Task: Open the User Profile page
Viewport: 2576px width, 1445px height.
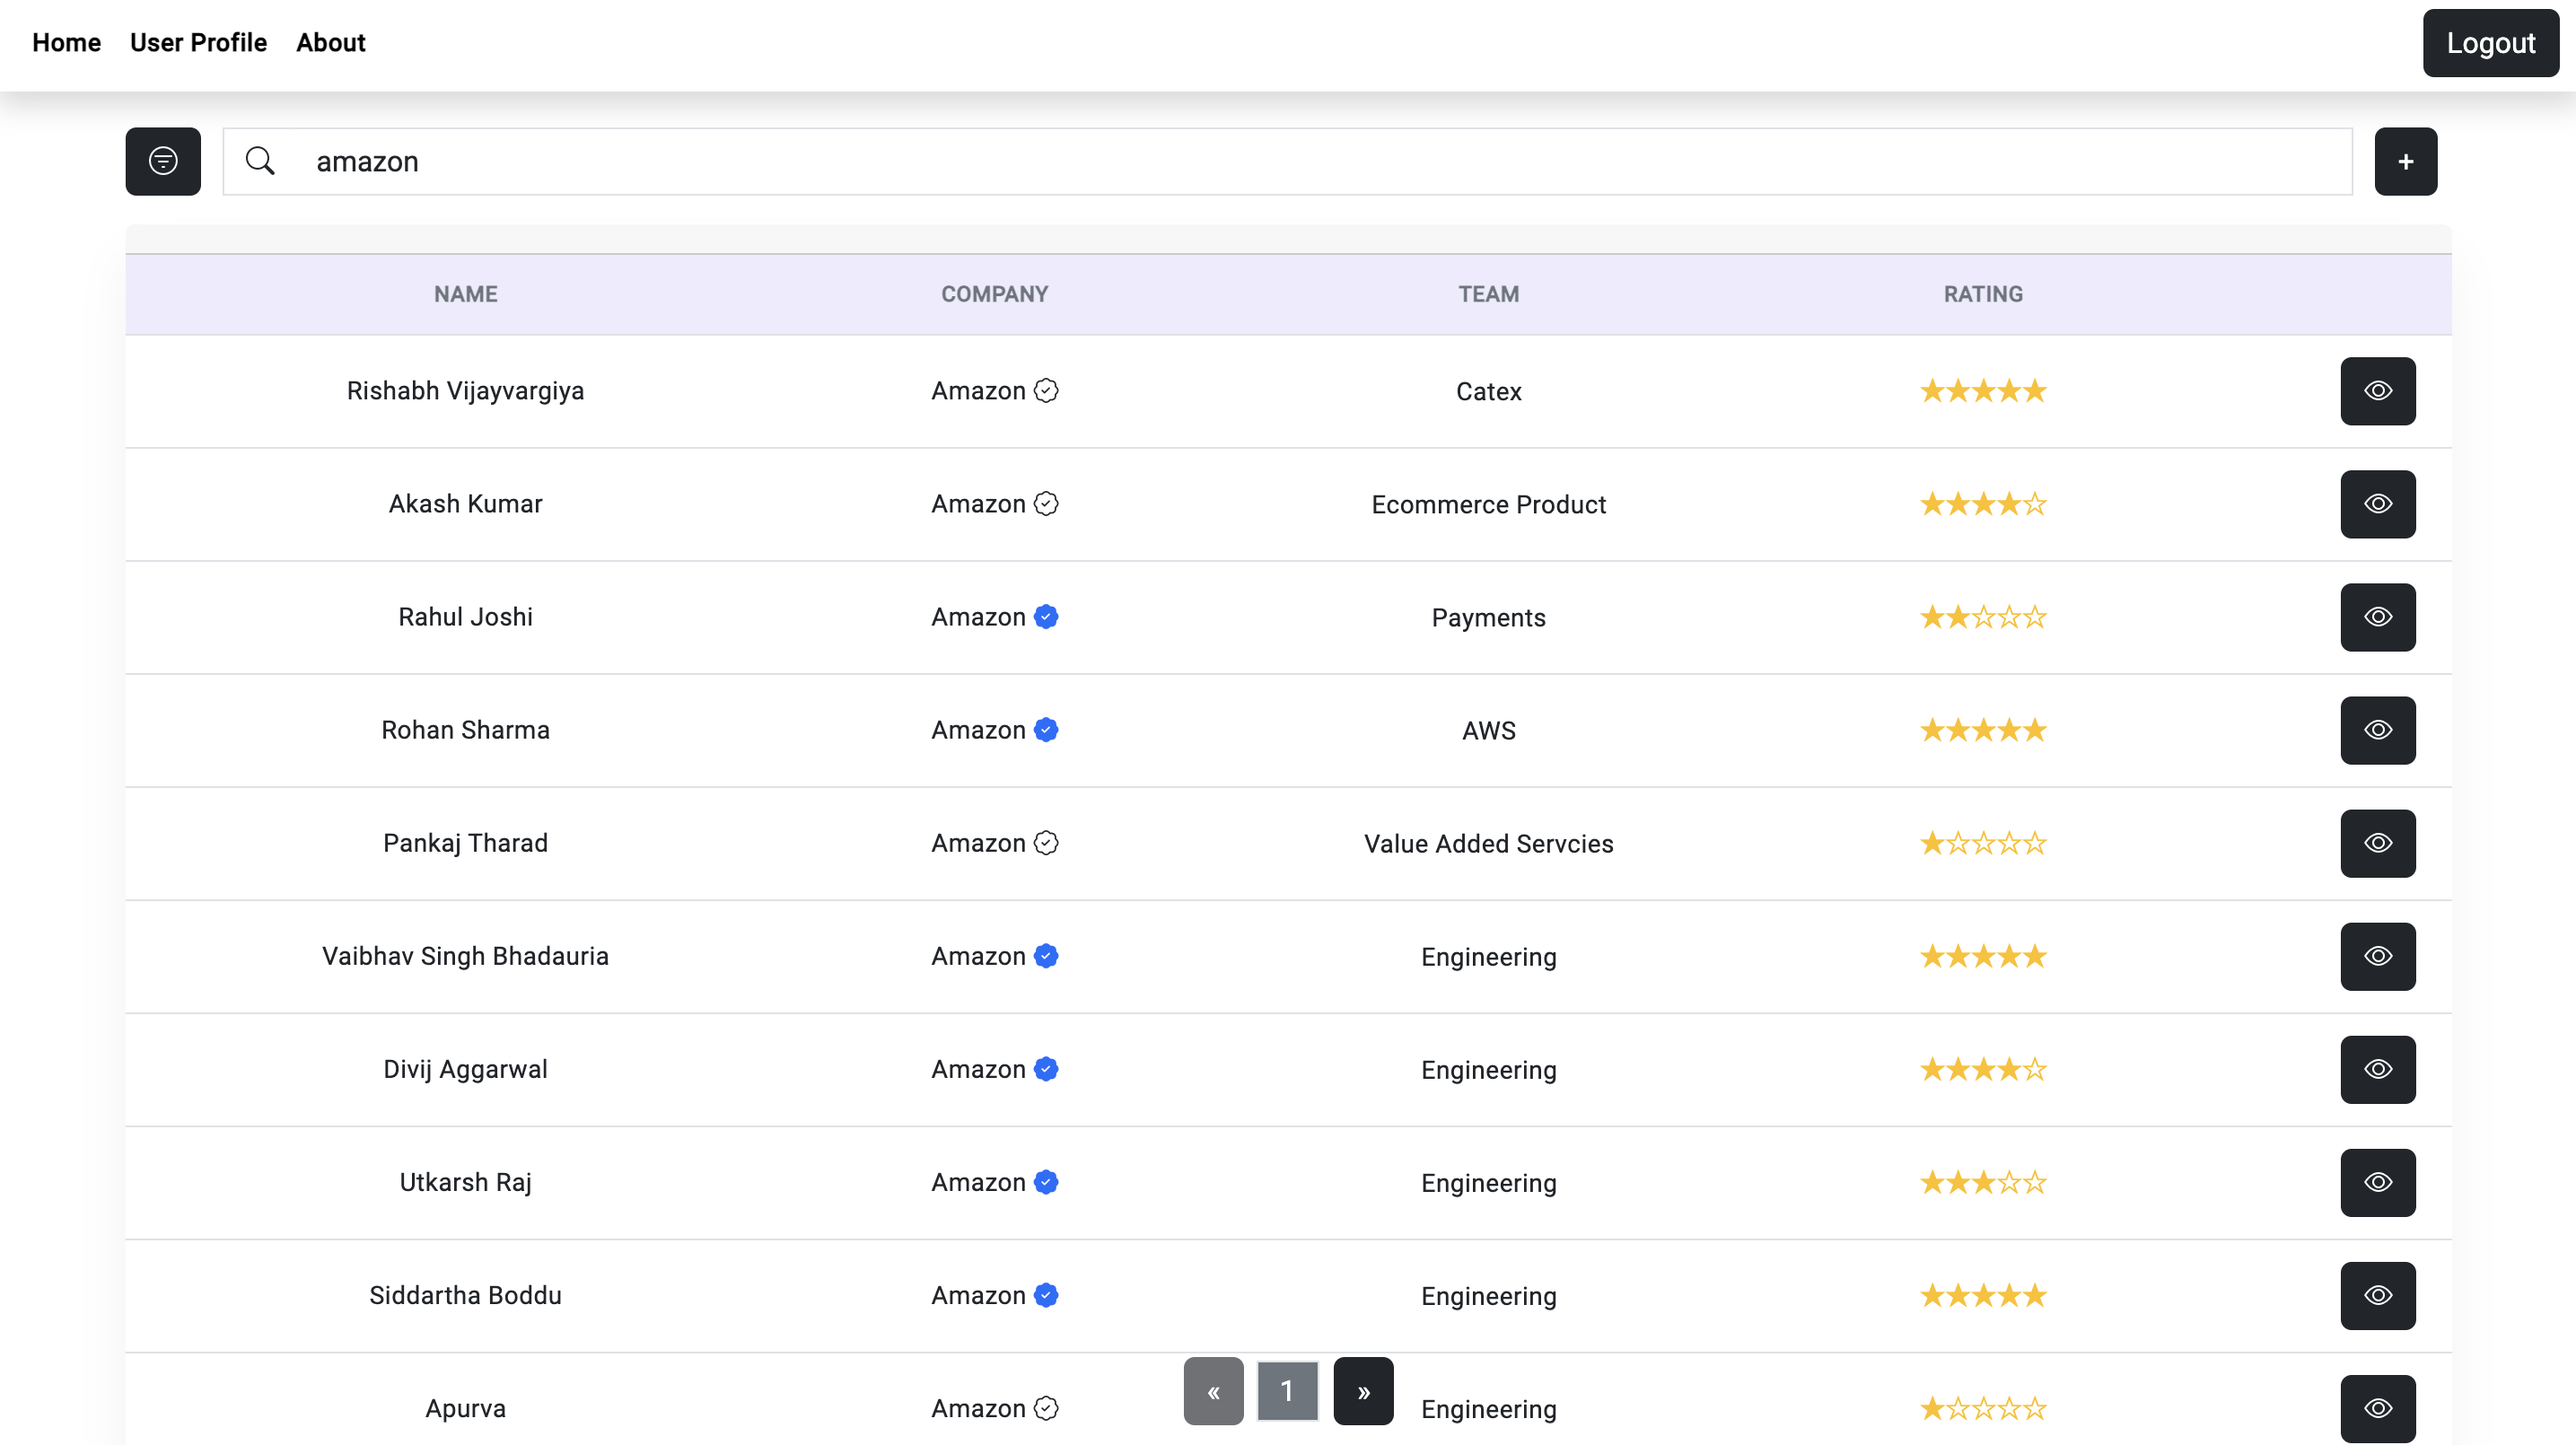Action: [x=198, y=42]
